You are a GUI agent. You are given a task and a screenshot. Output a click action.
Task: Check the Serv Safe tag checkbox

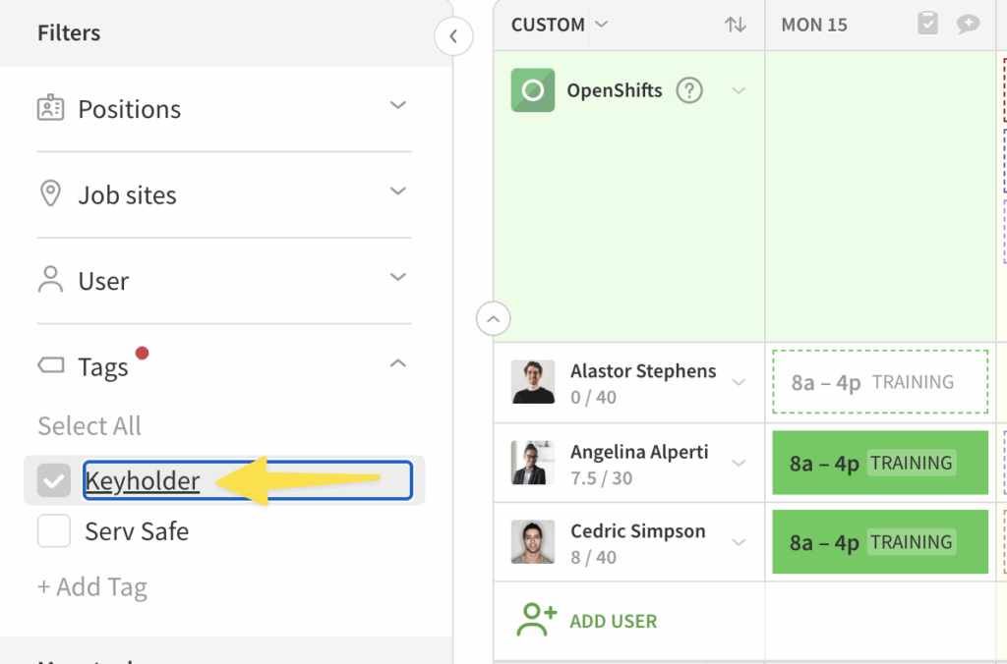(x=54, y=531)
